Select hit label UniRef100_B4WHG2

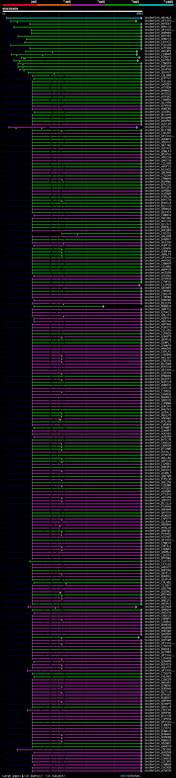point(158,91)
